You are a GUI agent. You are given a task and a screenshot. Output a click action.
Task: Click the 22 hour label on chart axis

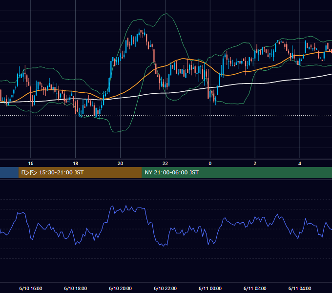(x=165, y=163)
